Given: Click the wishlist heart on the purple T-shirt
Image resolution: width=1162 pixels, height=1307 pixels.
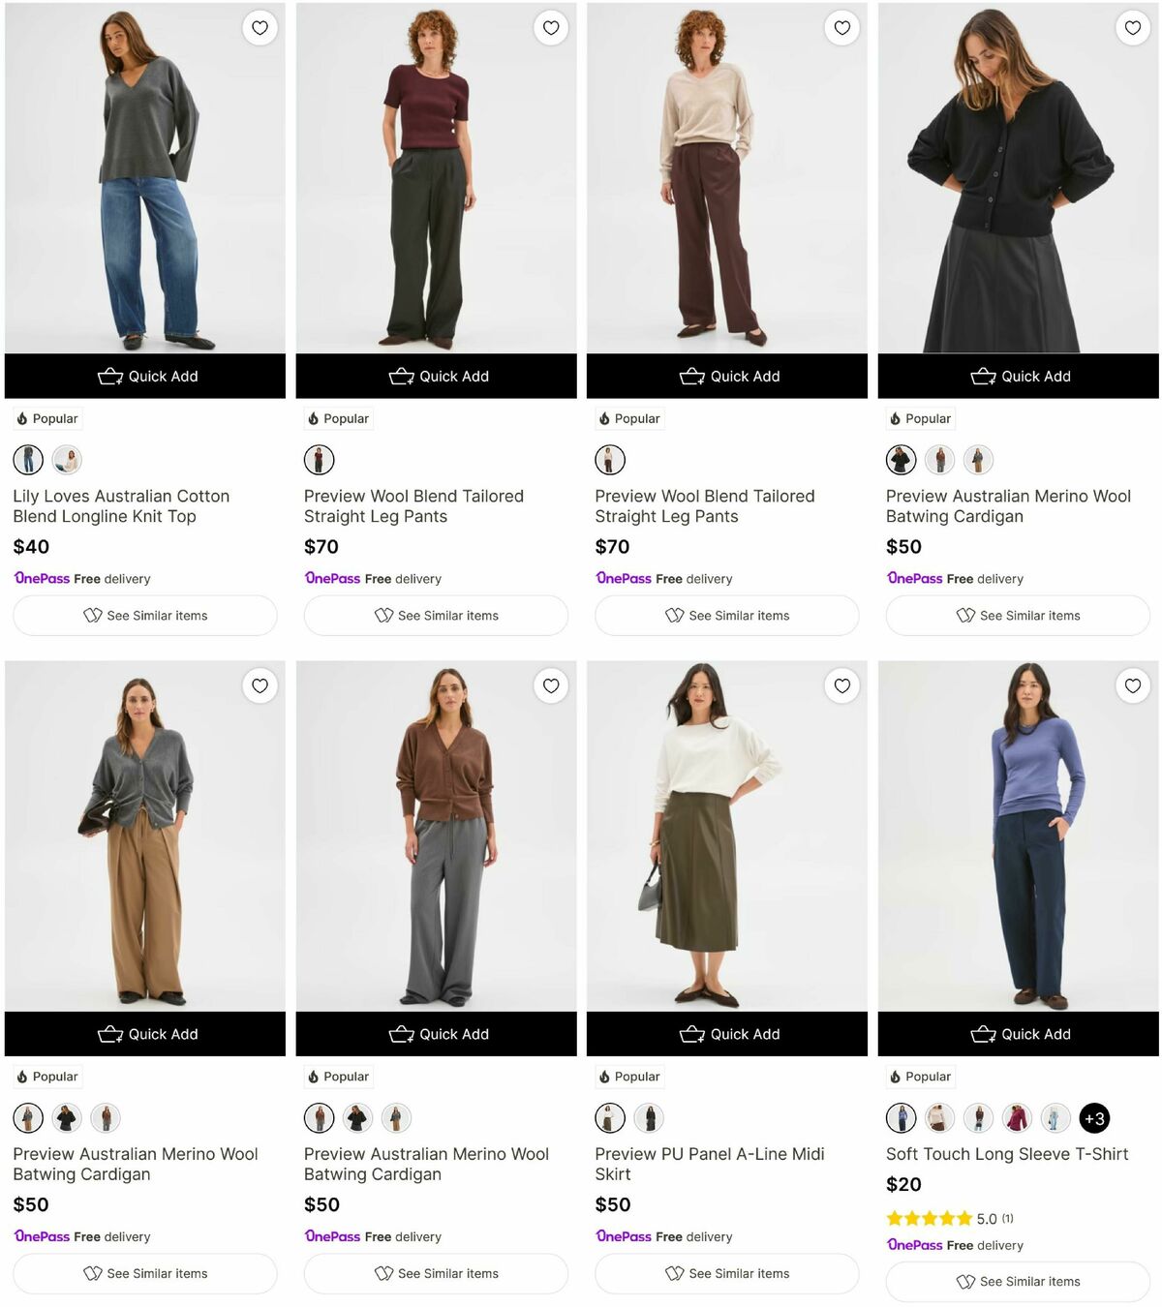Looking at the screenshot, I should [x=1132, y=685].
